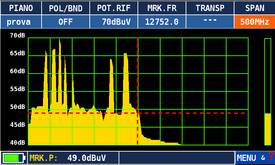The image size is (275, 165).
Task: Click the 40dB axis label
Action: [x=18, y=143]
